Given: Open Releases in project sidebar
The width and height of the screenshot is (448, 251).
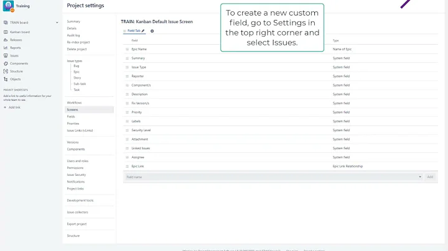Looking at the screenshot, I should [x=16, y=40].
